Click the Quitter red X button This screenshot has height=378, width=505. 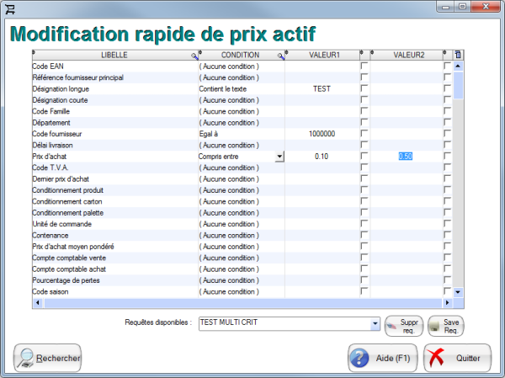457,358
